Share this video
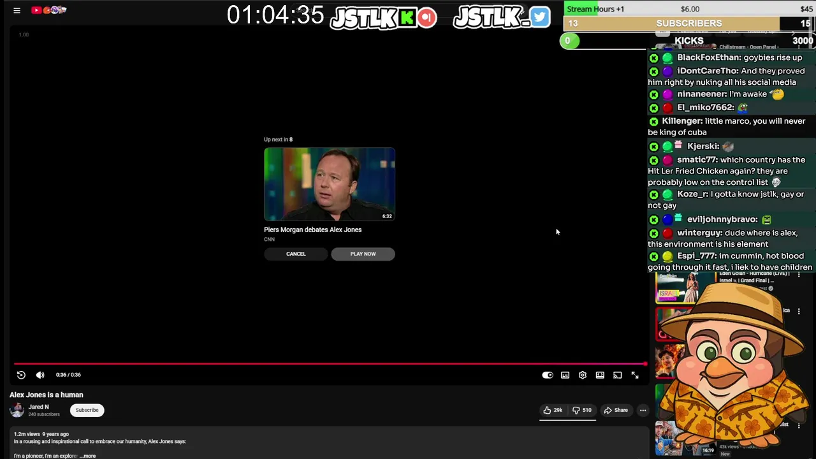 616,410
